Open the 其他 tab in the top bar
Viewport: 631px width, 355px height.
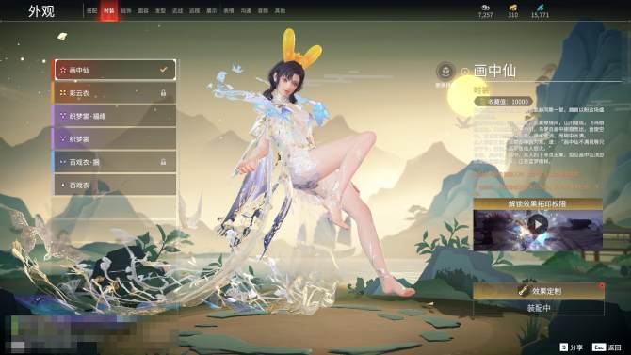pyautogui.click(x=280, y=11)
